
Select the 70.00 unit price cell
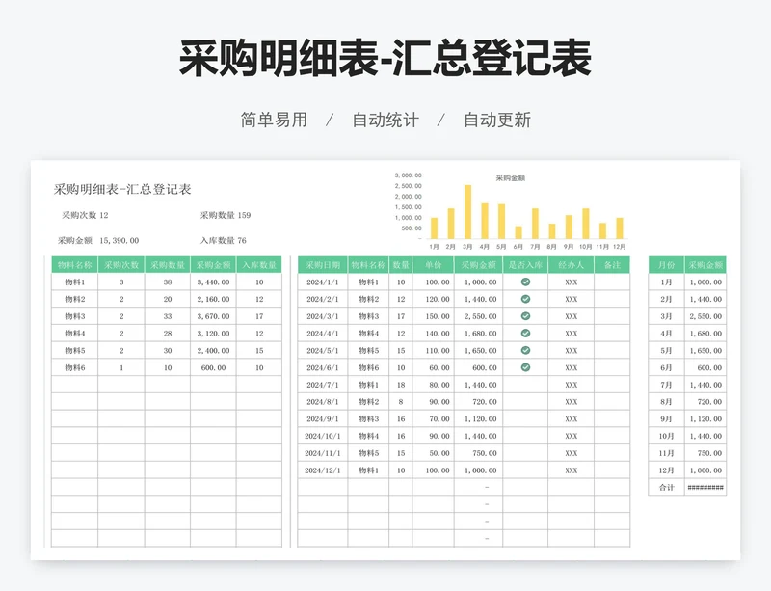tap(433, 418)
